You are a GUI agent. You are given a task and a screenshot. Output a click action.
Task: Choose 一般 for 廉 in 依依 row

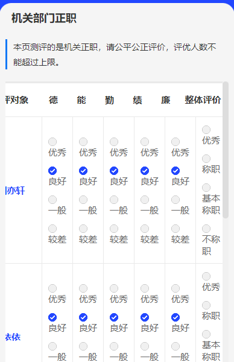coord(175,346)
